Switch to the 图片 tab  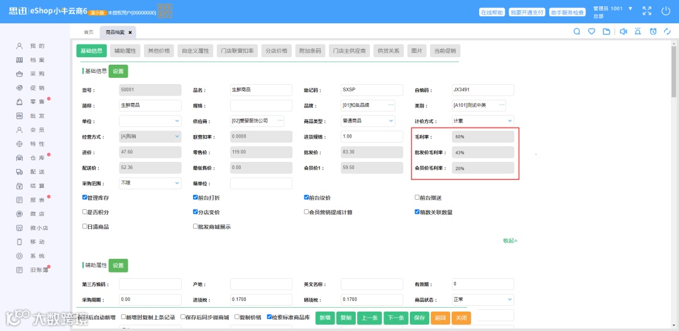tap(417, 51)
